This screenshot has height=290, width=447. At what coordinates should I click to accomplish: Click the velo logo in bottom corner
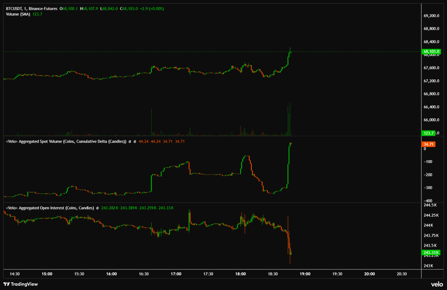tap(437, 284)
